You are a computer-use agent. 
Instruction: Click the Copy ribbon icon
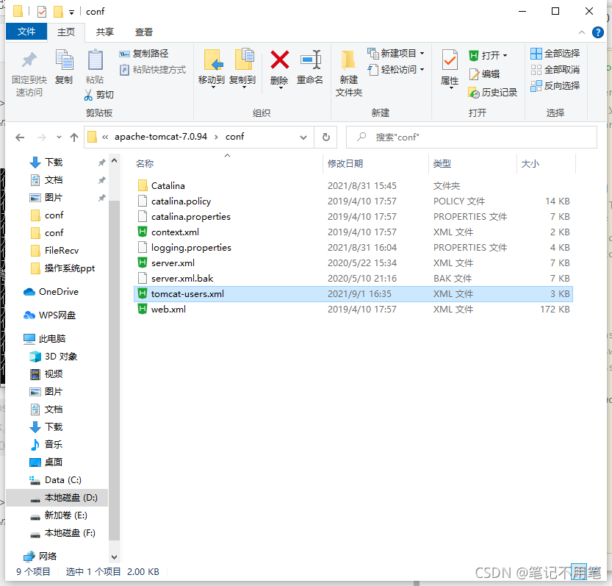click(x=64, y=60)
